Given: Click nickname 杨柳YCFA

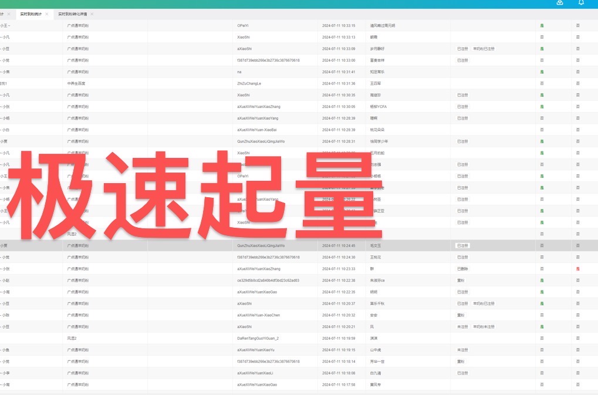Looking at the screenshot, I should [379, 107].
